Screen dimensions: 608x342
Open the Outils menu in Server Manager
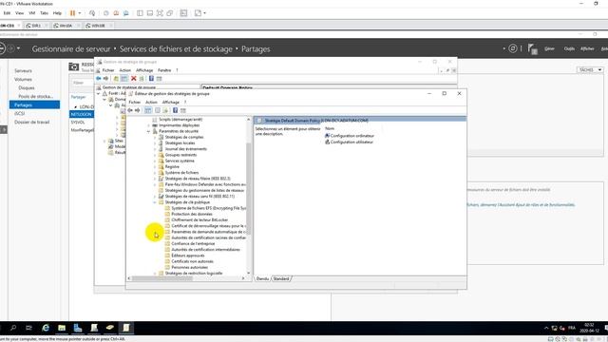(569, 48)
